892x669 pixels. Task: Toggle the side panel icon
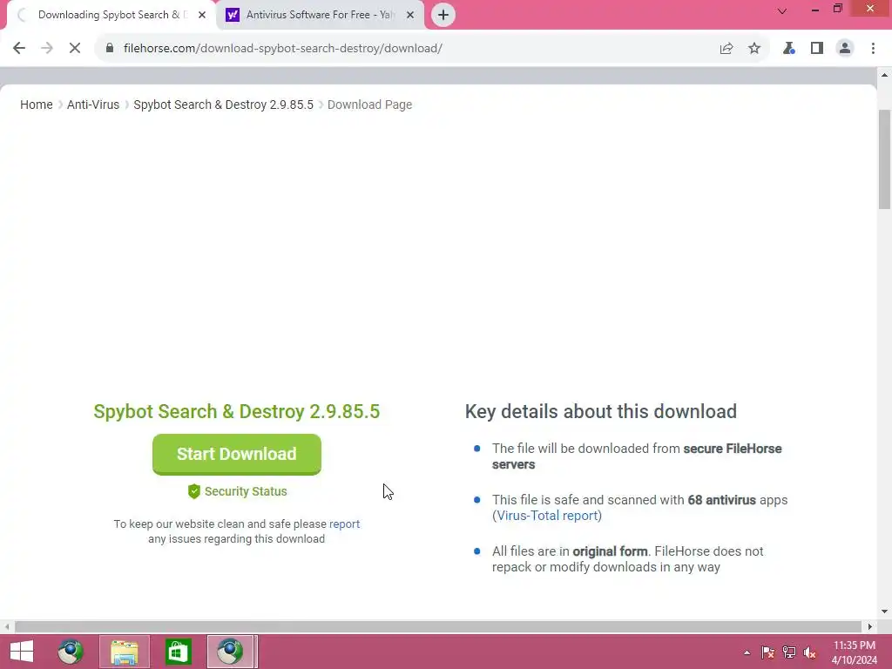tap(817, 49)
